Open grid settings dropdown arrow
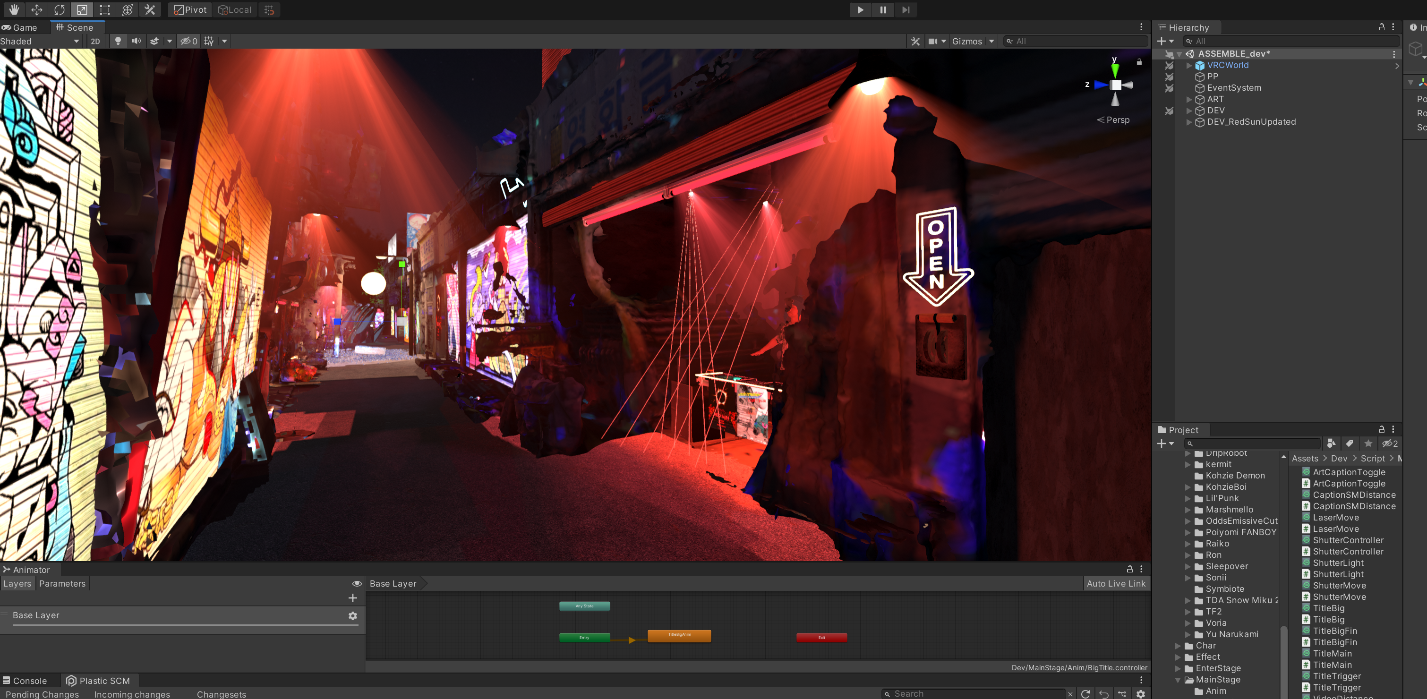The height and width of the screenshot is (699, 1427). tap(224, 41)
